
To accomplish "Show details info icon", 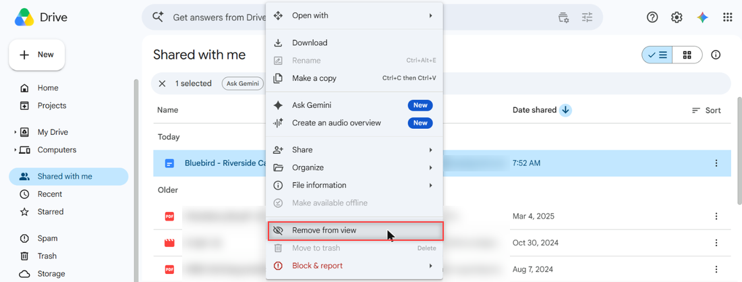I will (x=716, y=55).
